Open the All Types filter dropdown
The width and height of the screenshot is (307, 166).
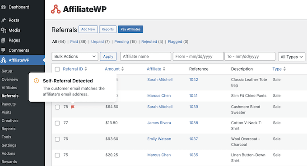coord(292,57)
